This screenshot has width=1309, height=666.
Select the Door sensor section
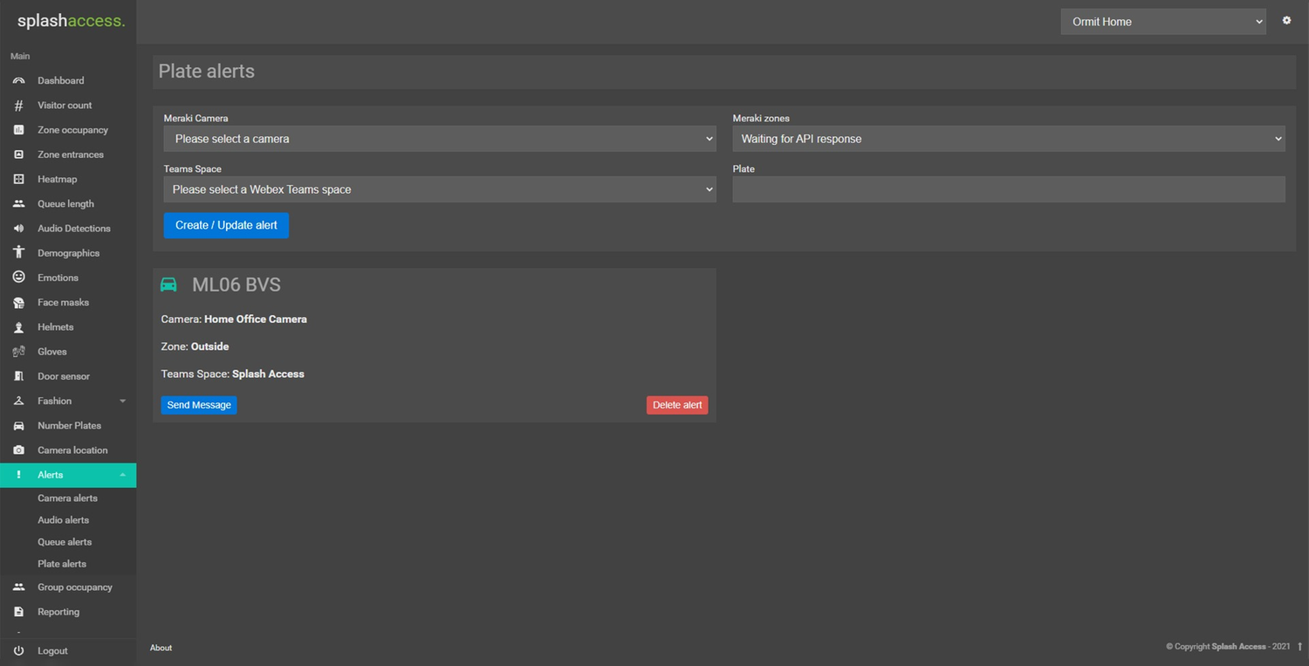(x=62, y=375)
